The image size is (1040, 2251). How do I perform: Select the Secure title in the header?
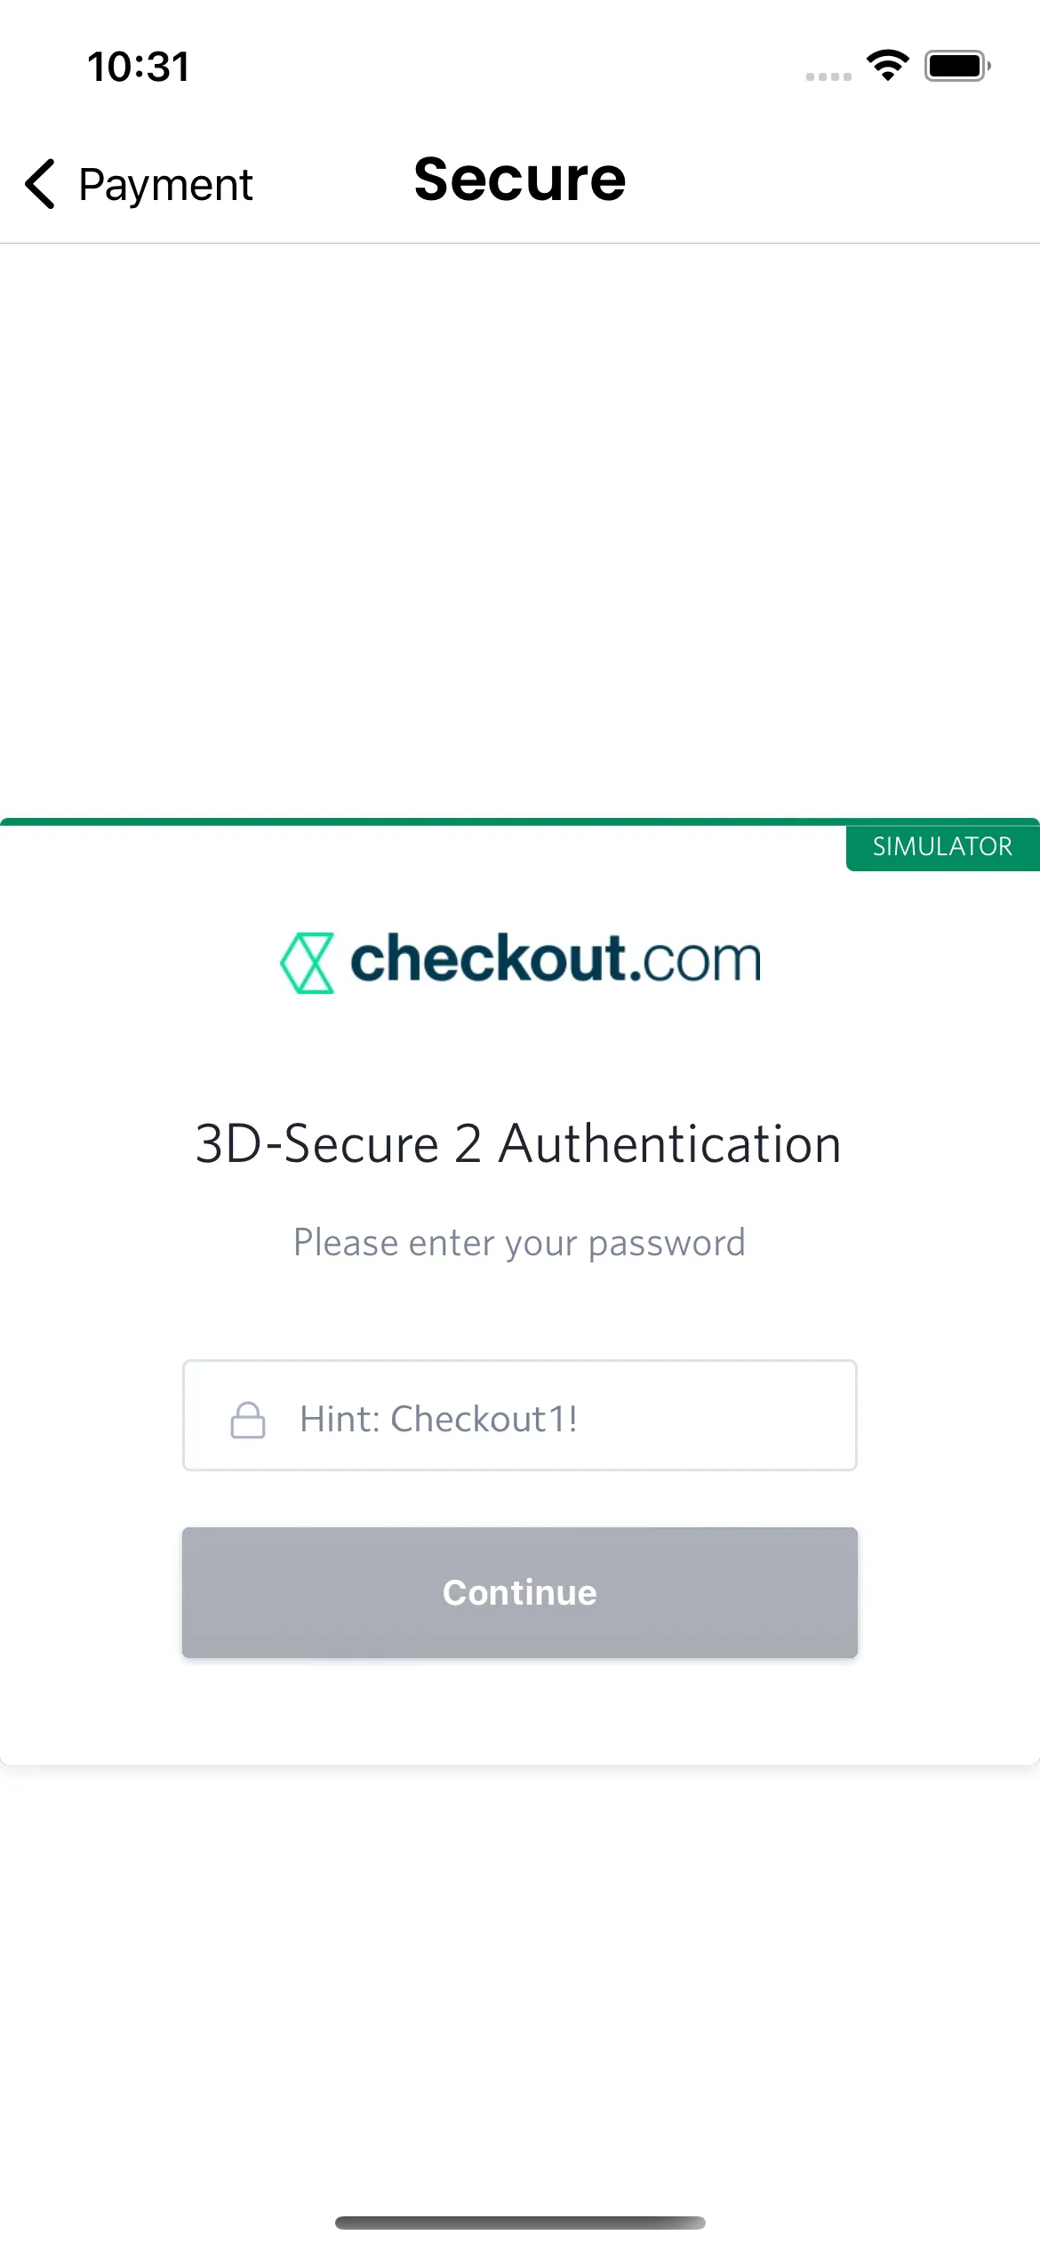pos(519,179)
